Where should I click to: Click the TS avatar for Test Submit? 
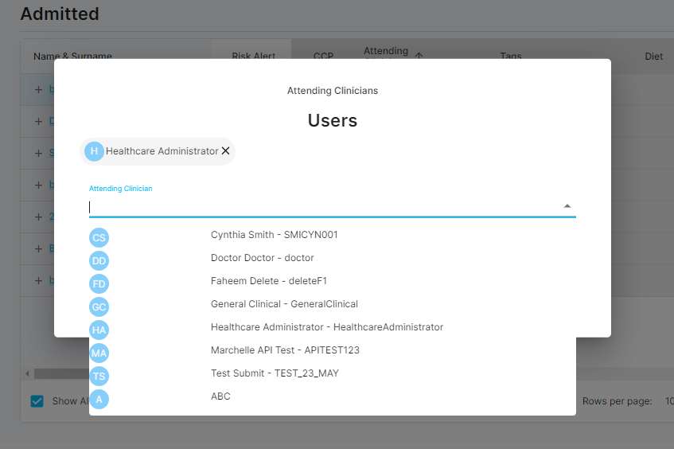[x=99, y=375]
